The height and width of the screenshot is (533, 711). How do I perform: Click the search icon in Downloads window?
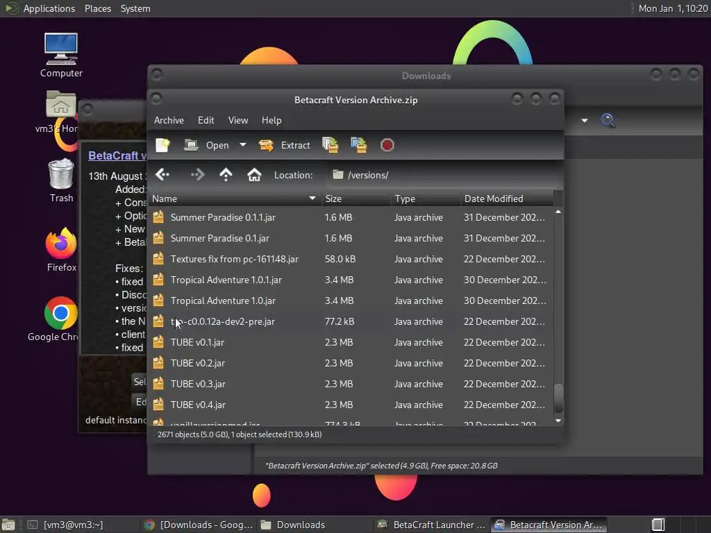point(608,121)
